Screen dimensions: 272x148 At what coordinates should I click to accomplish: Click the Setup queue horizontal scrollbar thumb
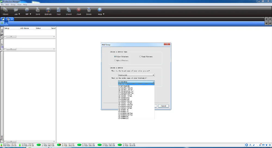pyautogui.click(x=11, y=49)
